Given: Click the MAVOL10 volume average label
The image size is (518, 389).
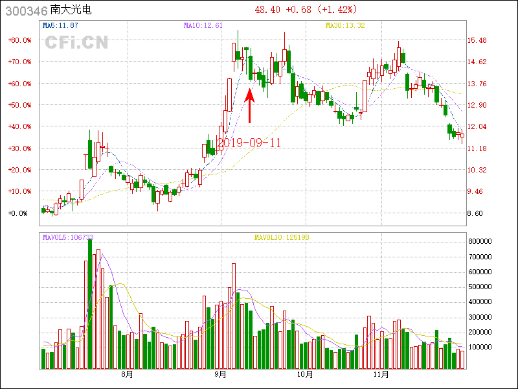Looking at the screenshot, I should 282,237.
